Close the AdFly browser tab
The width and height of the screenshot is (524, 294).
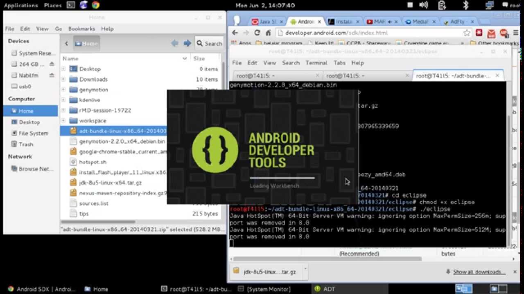(x=473, y=22)
